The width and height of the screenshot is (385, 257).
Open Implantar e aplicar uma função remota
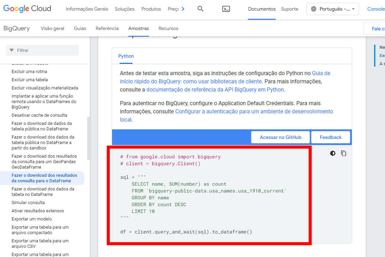(44, 101)
